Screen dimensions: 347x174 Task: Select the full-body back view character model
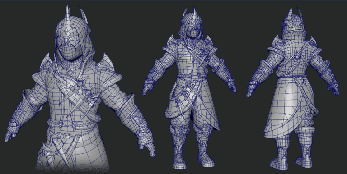click(x=293, y=88)
